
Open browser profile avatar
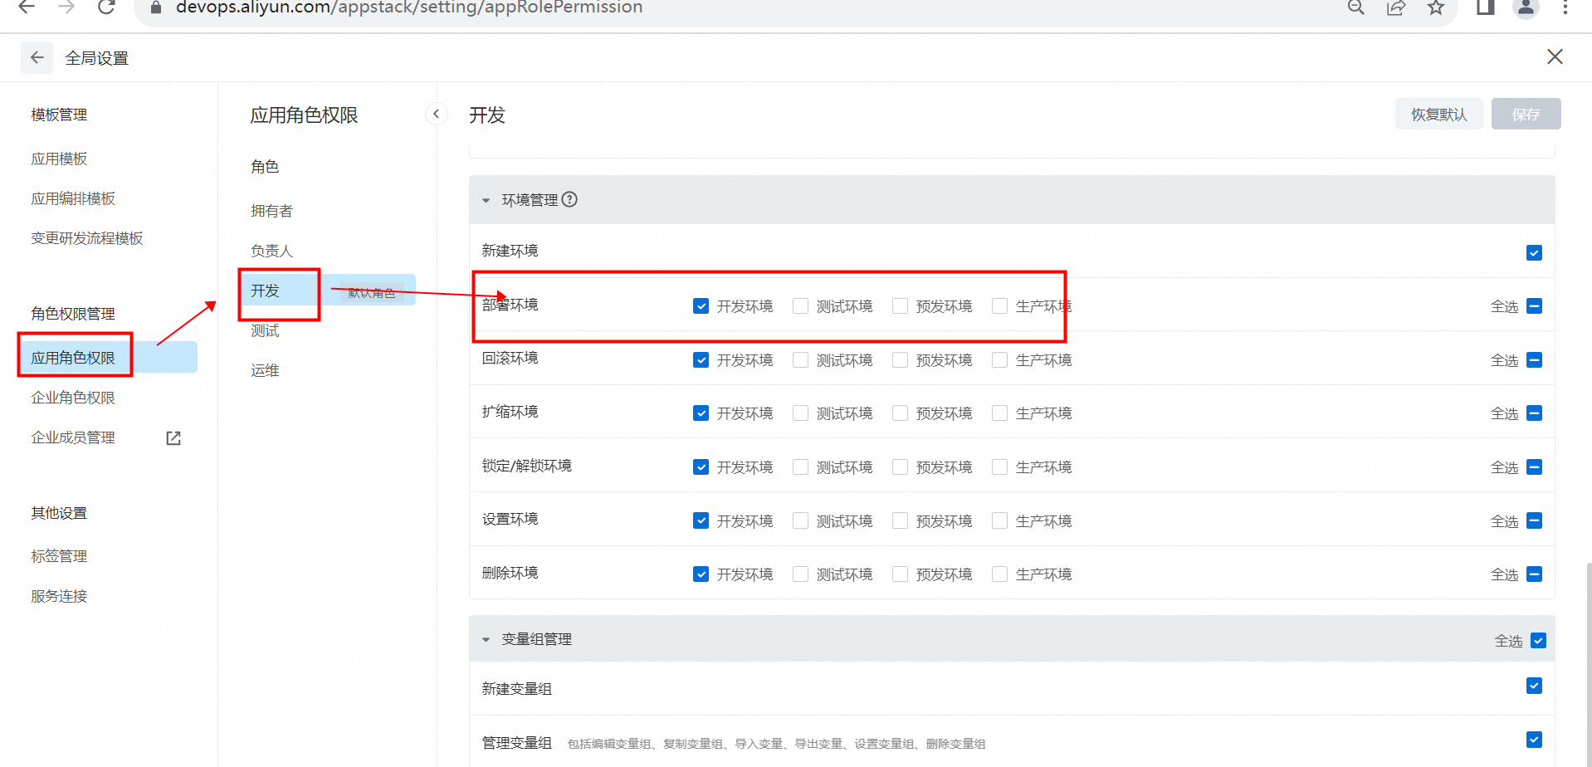click(x=1526, y=7)
